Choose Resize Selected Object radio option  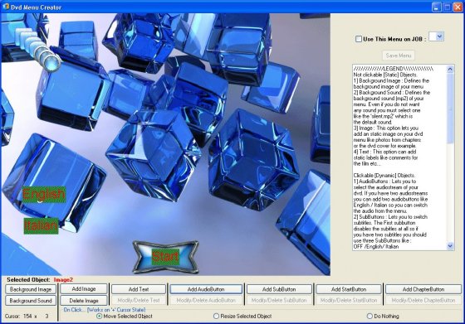tap(216, 316)
